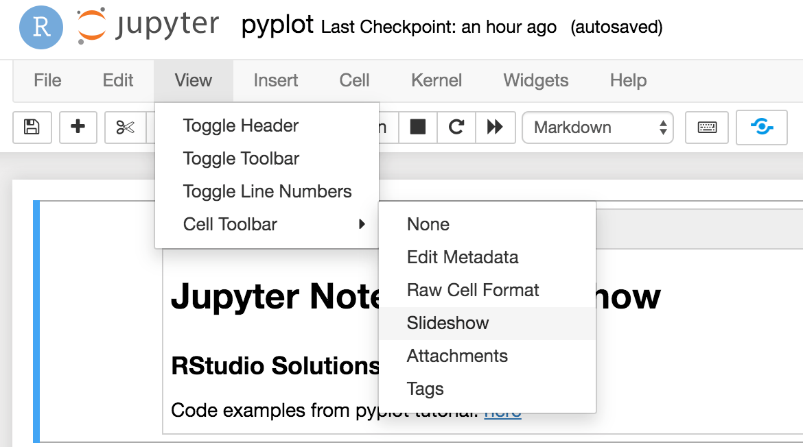Cut selected cells using the scissors icon
The width and height of the screenshot is (803, 447).
pos(126,128)
